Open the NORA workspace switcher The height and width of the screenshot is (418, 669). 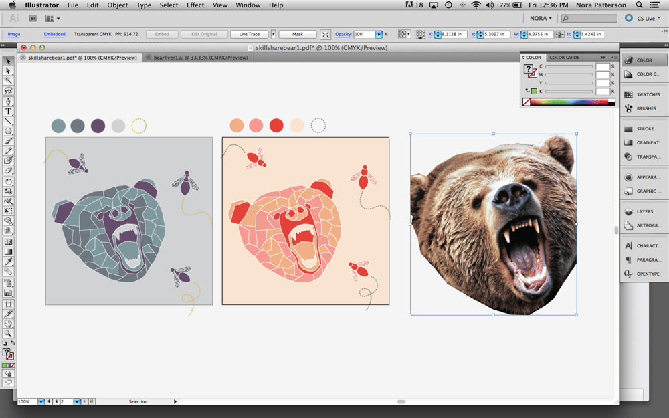coord(541,18)
